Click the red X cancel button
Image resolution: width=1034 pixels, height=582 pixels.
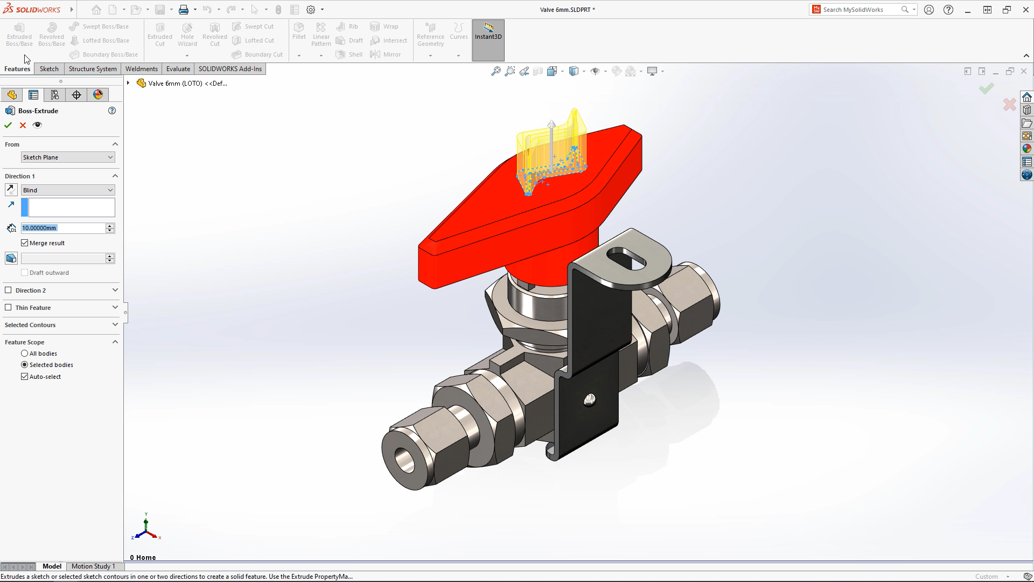[x=23, y=125]
